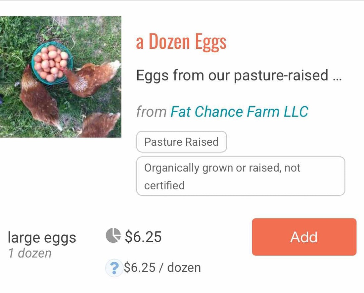The width and height of the screenshot is (364, 293).
Task: Click the blue question mark help icon
Action: 114,268
